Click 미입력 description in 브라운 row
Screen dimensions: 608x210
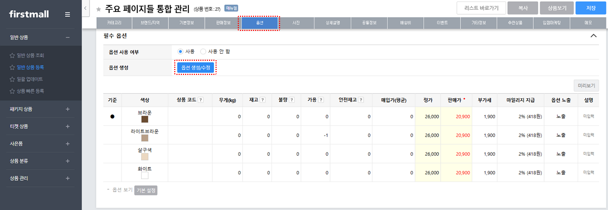click(x=588, y=116)
